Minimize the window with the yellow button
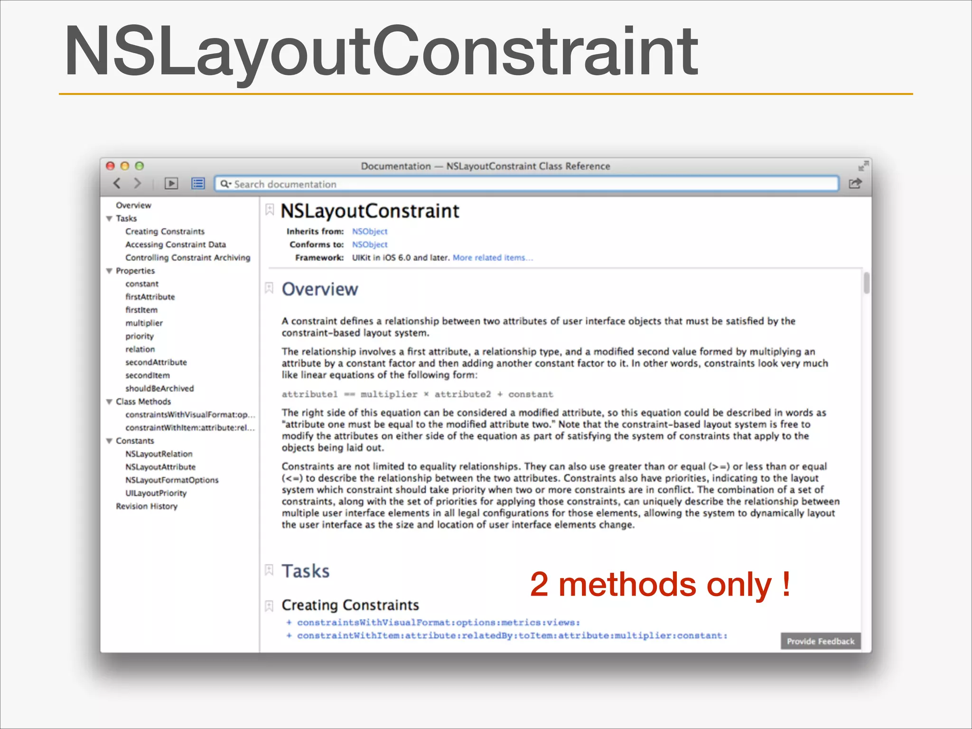This screenshot has width=972, height=729. (125, 166)
